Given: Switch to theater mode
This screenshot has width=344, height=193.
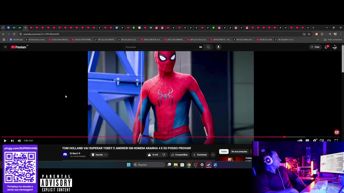Looking at the screenshot, I should [329, 140].
